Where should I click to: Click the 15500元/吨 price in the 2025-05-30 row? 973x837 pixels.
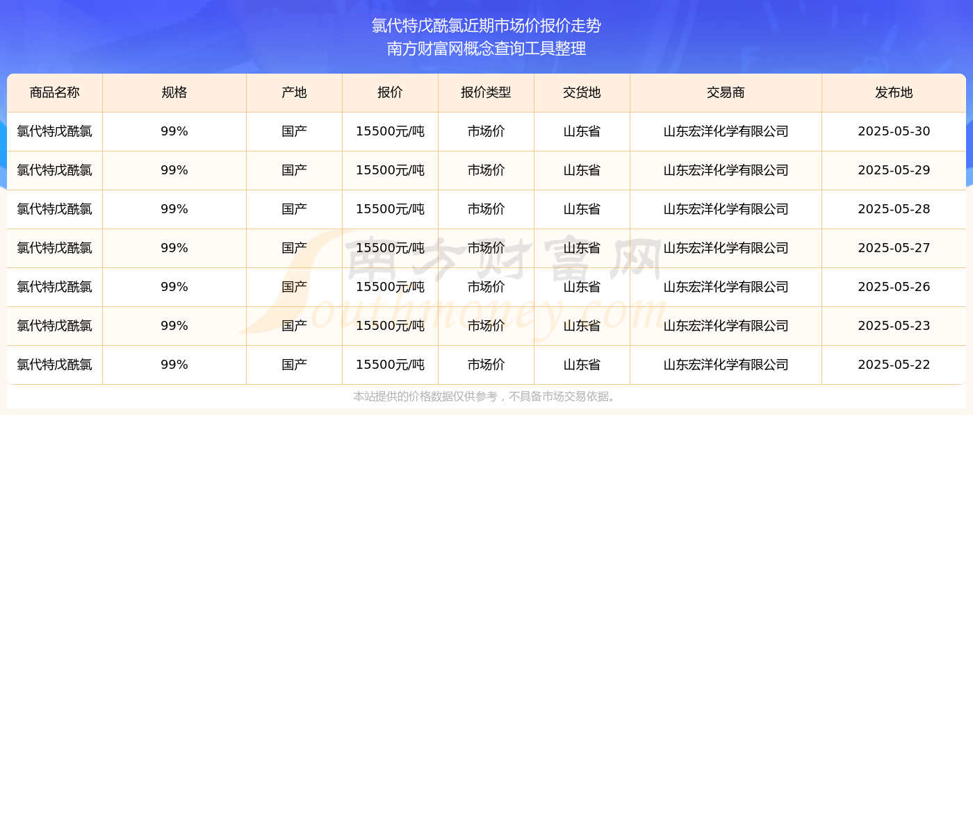[x=390, y=131]
